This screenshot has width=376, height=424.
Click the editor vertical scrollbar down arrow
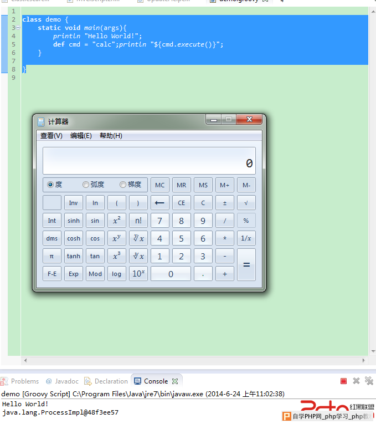click(x=373, y=351)
